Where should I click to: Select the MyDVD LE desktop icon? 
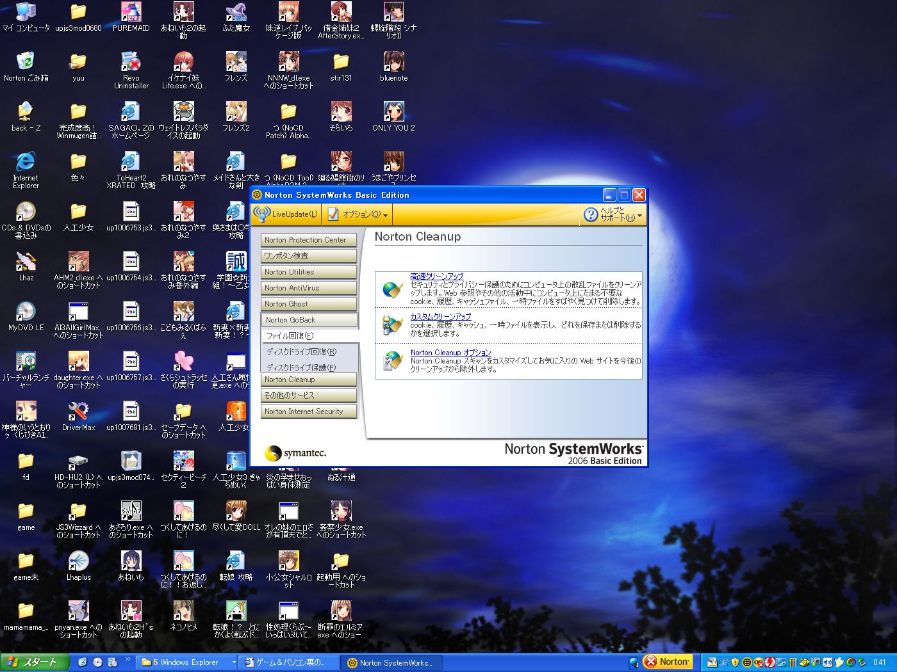coord(26,316)
